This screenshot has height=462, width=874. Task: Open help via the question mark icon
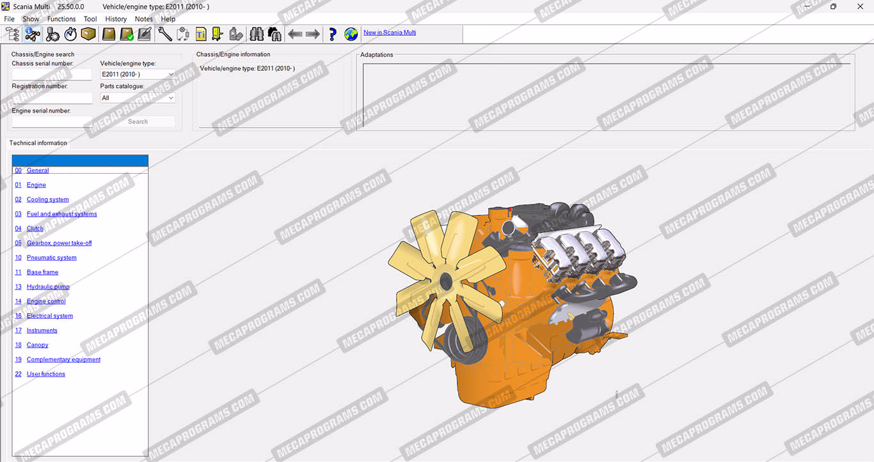[333, 34]
